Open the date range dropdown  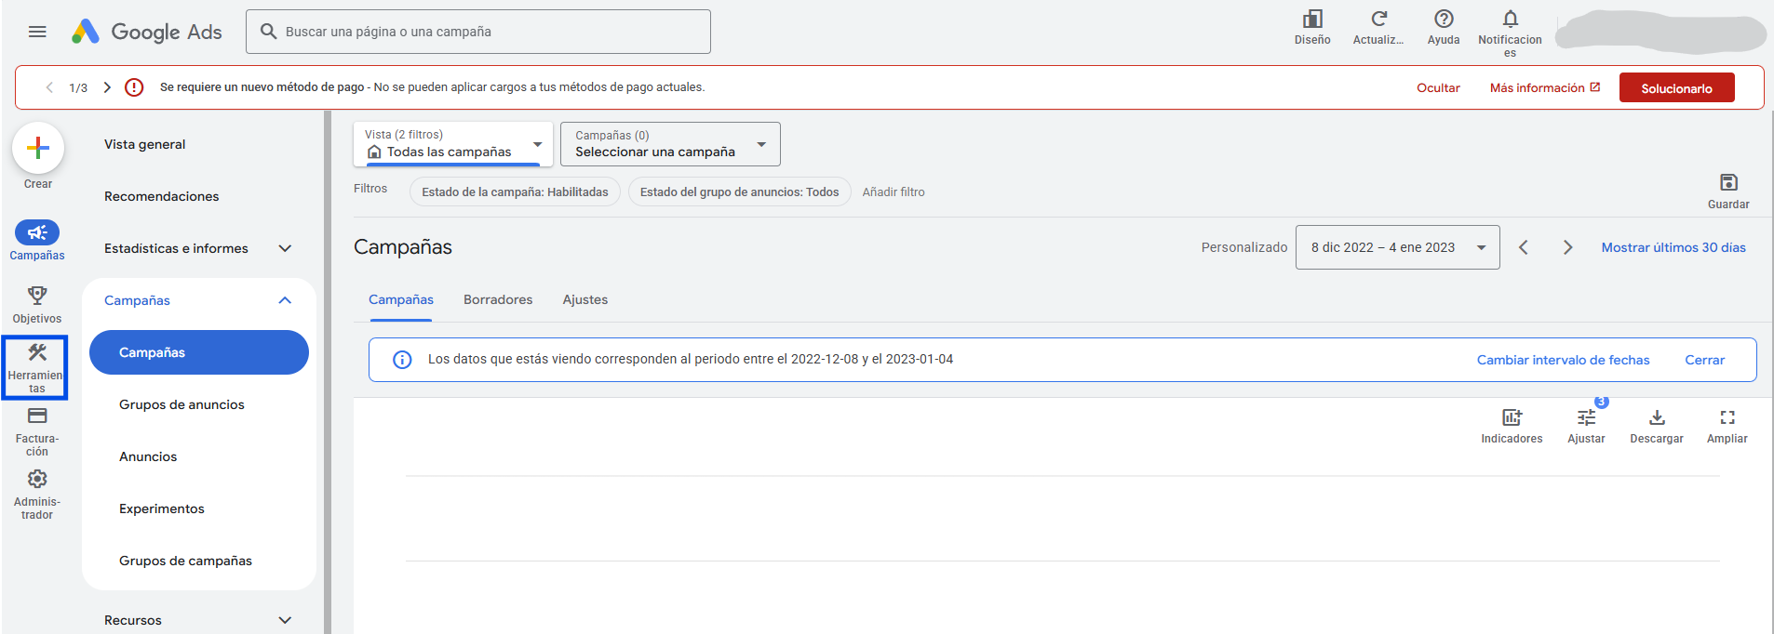1397,247
